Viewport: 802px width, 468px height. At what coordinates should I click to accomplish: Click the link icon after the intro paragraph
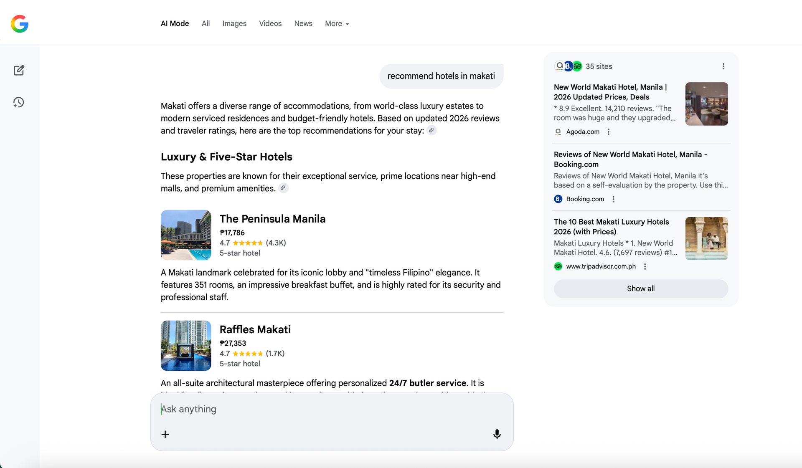(x=431, y=130)
